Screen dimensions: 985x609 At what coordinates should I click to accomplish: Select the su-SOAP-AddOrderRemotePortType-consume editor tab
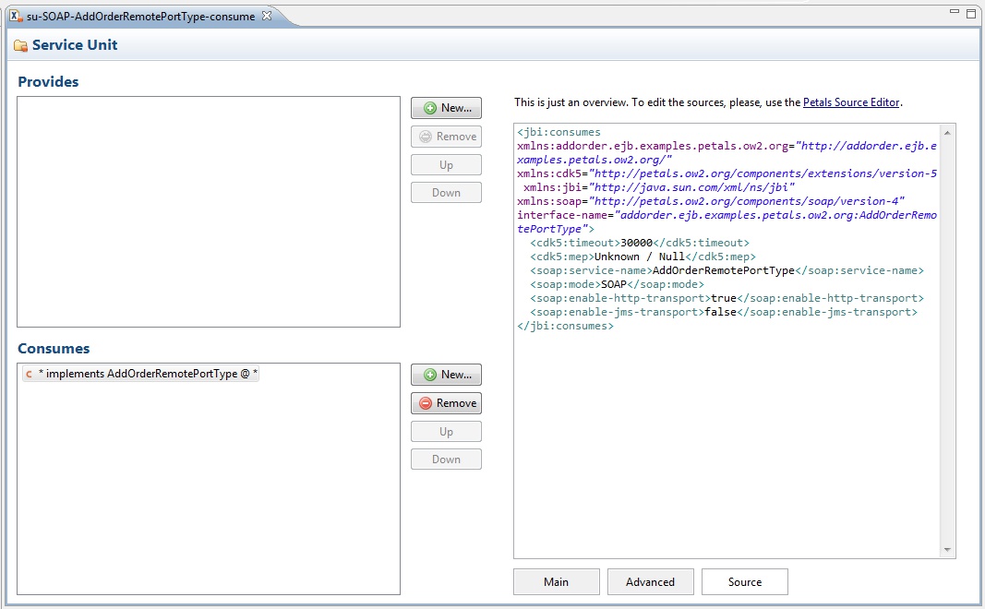pyautogui.click(x=138, y=16)
